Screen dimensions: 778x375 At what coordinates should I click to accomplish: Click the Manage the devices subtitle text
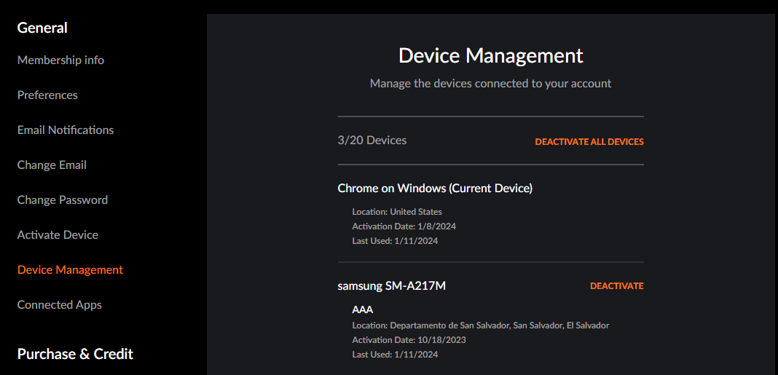(491, 83)
